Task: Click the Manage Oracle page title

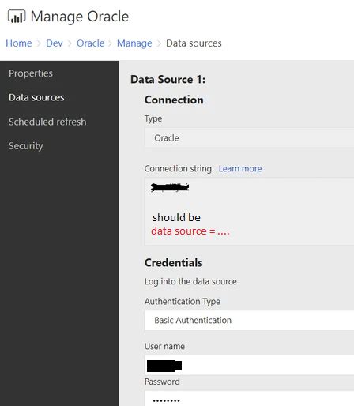Action: (x=80, y=17)
